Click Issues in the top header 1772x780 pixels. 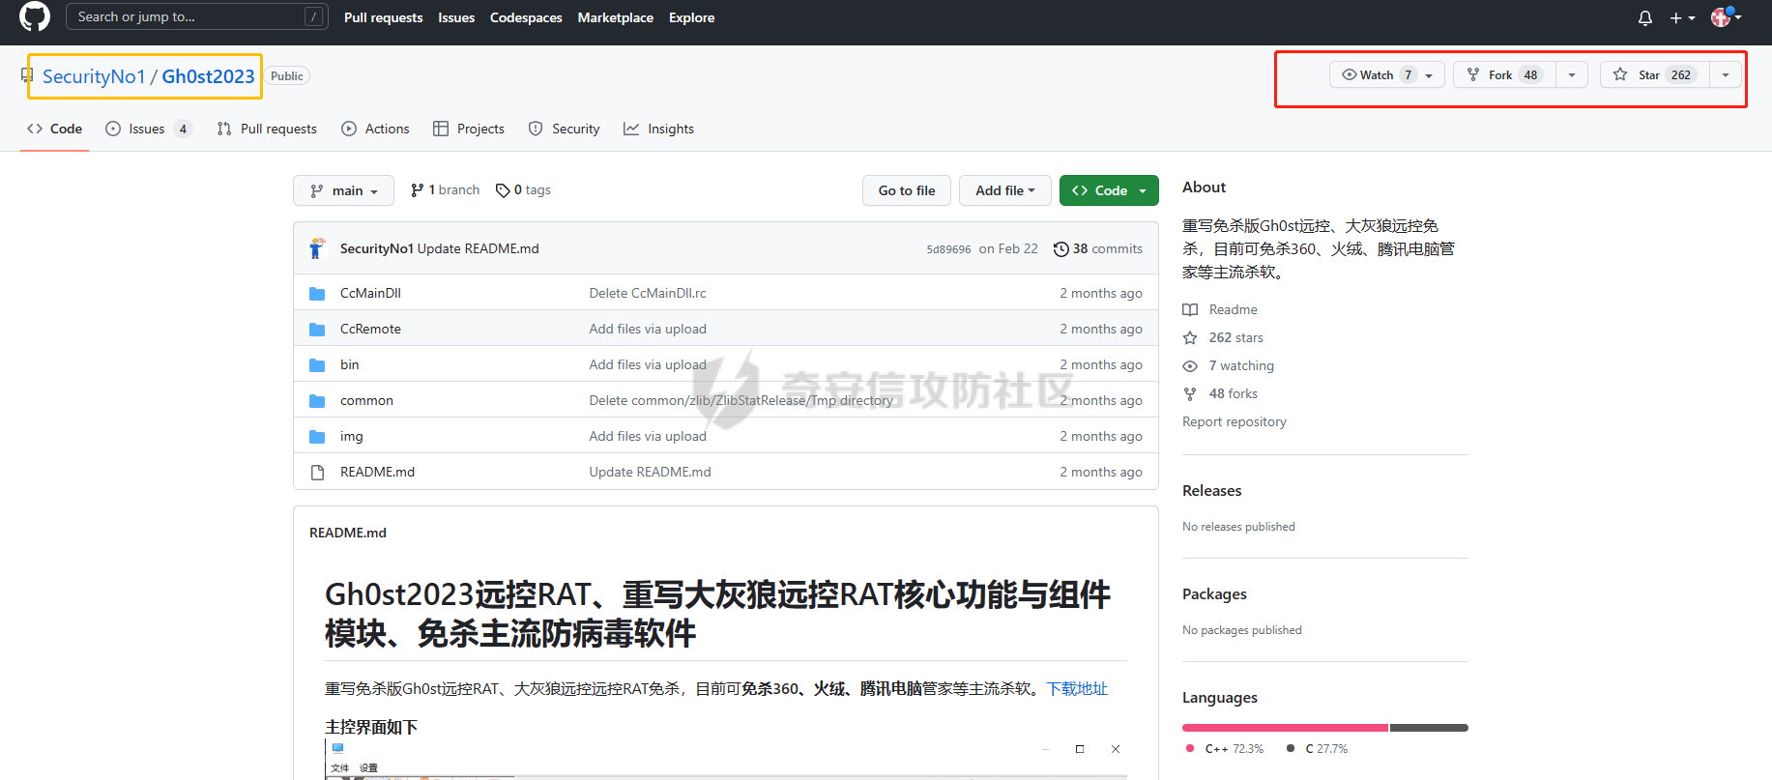[456, 17]
